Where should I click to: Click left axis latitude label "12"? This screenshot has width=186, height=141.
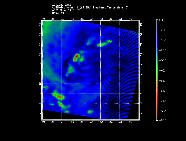(40, 64)
